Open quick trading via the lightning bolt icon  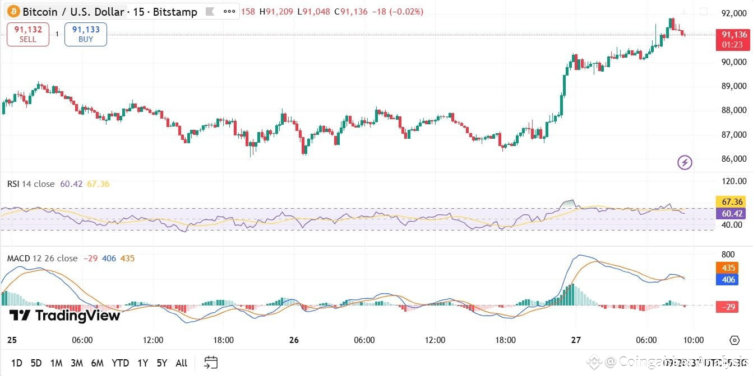coord(685,162)
